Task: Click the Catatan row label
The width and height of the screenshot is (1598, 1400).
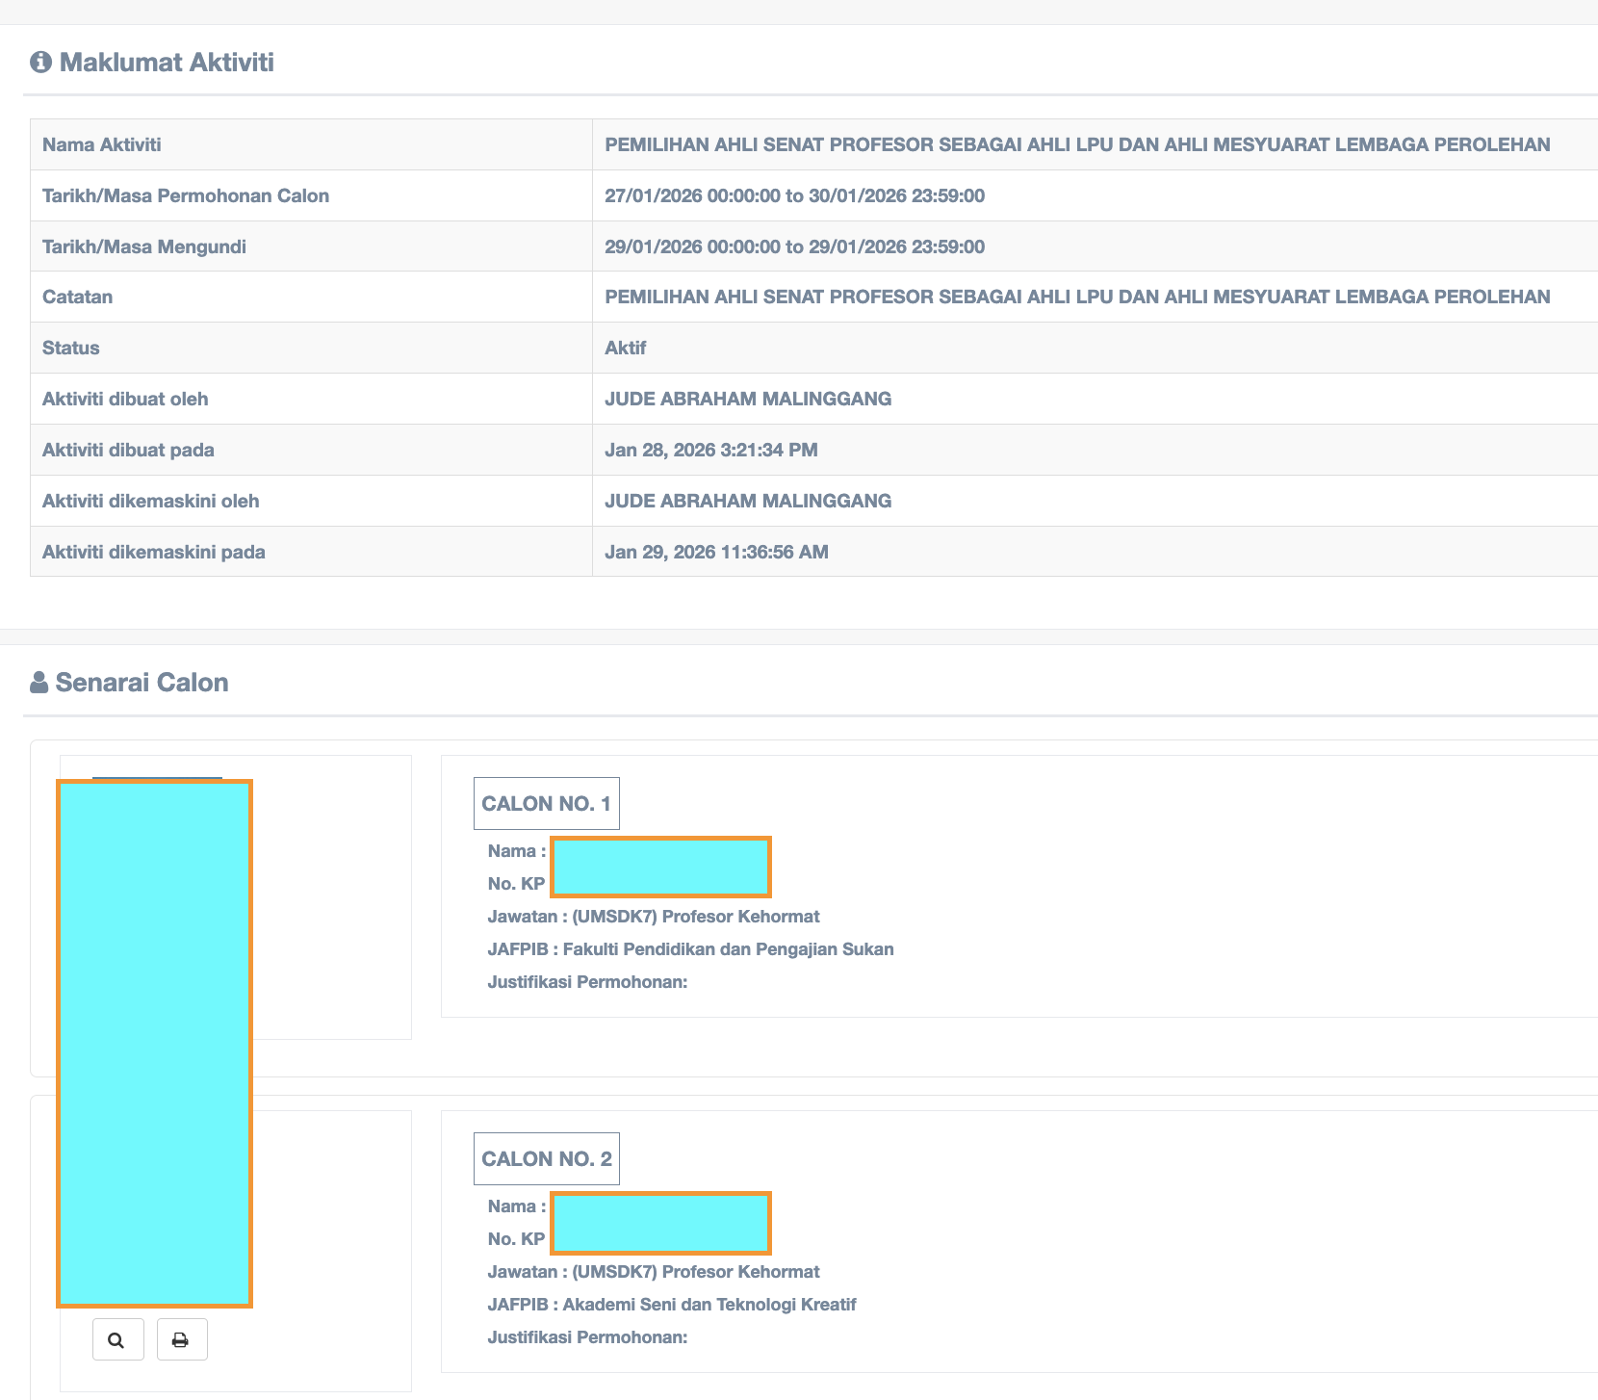Action: [78, 298]
